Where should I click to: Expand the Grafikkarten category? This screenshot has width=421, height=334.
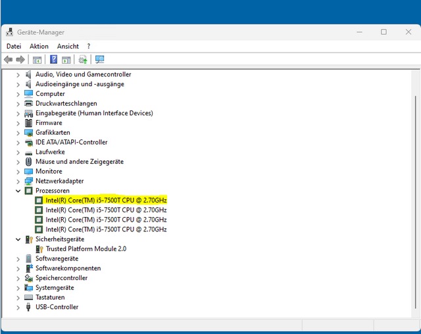[18, 133]
